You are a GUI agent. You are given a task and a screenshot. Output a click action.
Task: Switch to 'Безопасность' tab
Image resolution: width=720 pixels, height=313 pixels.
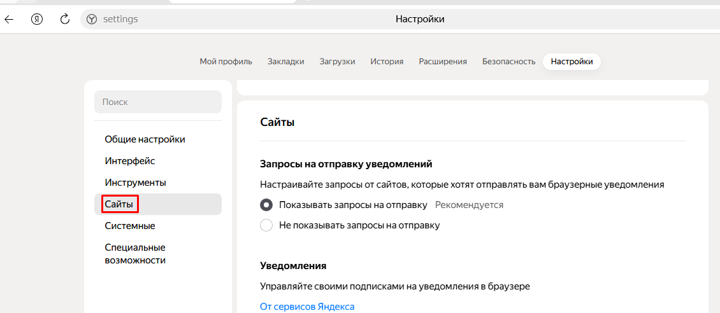508,62
